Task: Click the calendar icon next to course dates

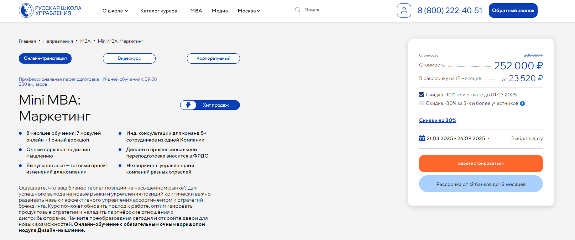Action: pos(422,138)
